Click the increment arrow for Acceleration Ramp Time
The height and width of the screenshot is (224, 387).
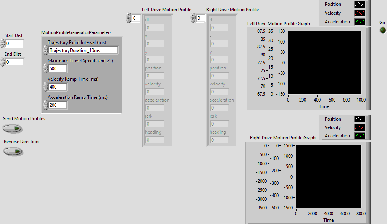pos(45,103)
